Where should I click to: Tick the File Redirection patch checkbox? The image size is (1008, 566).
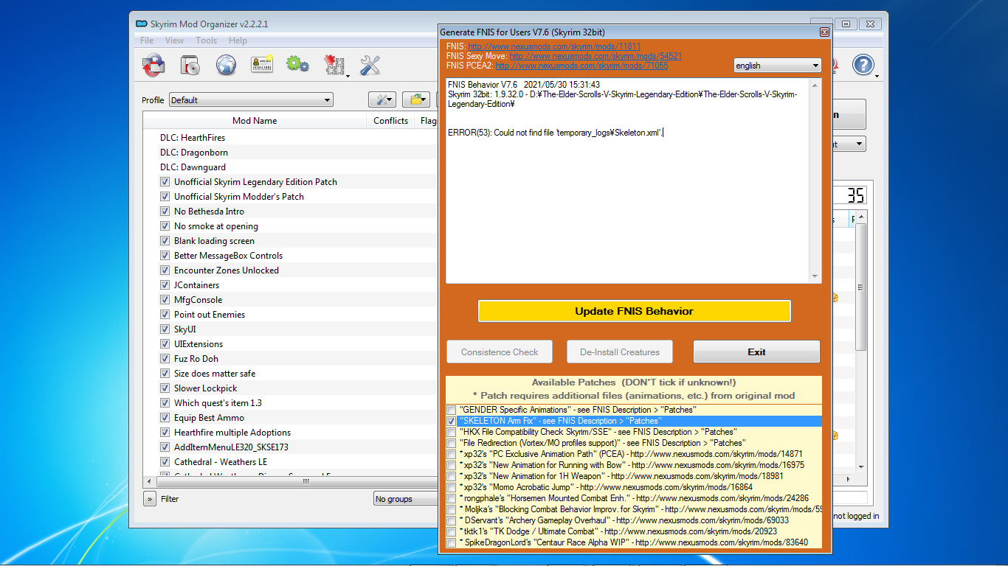(451, 443)
